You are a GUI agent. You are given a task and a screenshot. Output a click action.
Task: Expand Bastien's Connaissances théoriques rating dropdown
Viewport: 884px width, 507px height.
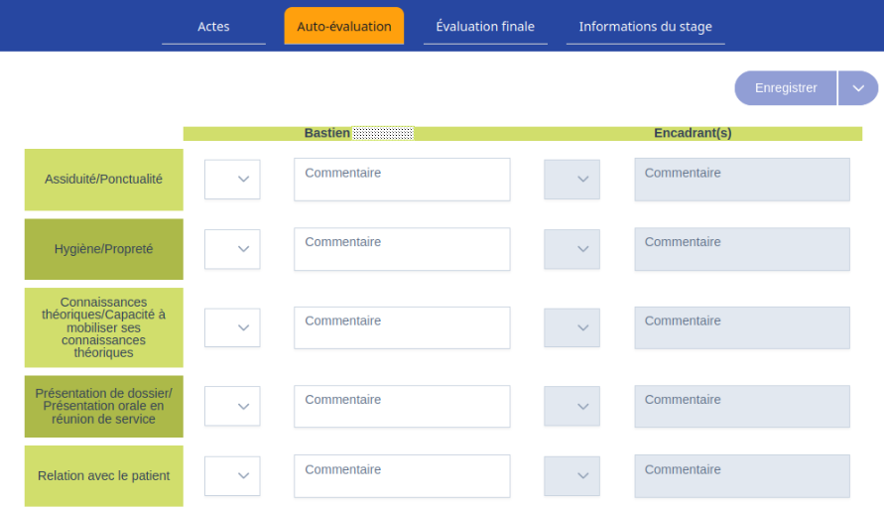(x=232, y=327)
